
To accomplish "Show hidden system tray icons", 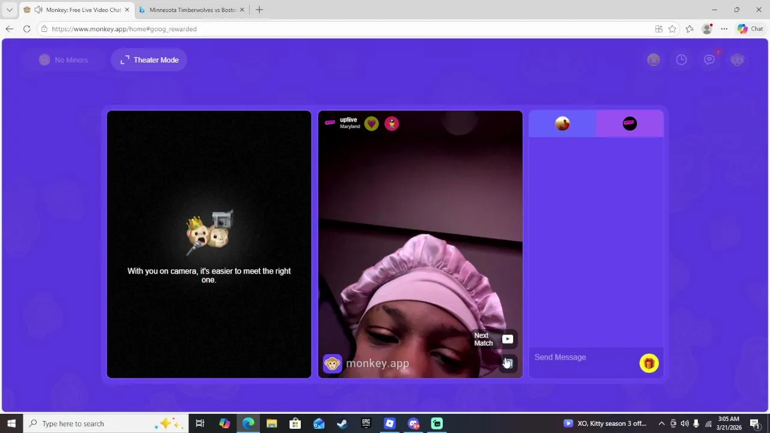I will tap(661, 423).
